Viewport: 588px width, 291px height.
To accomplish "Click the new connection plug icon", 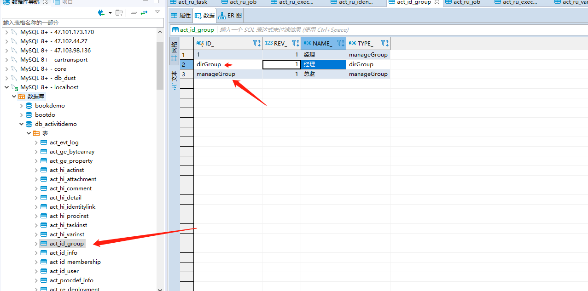I will pos(101,13).
